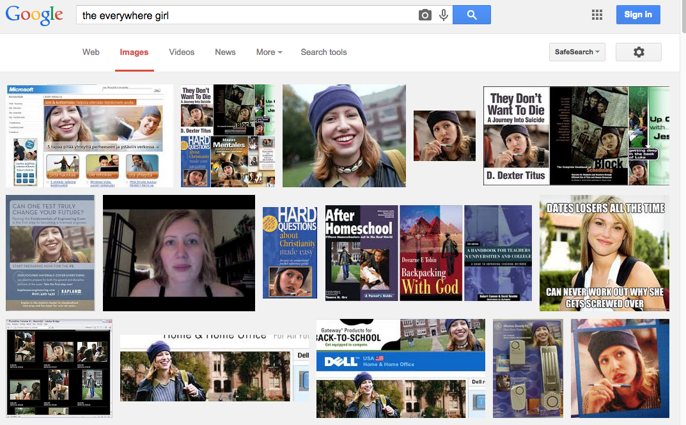Open Search tools options
Image resolution: width=686 pixels, height=425 pixels.
324,52
